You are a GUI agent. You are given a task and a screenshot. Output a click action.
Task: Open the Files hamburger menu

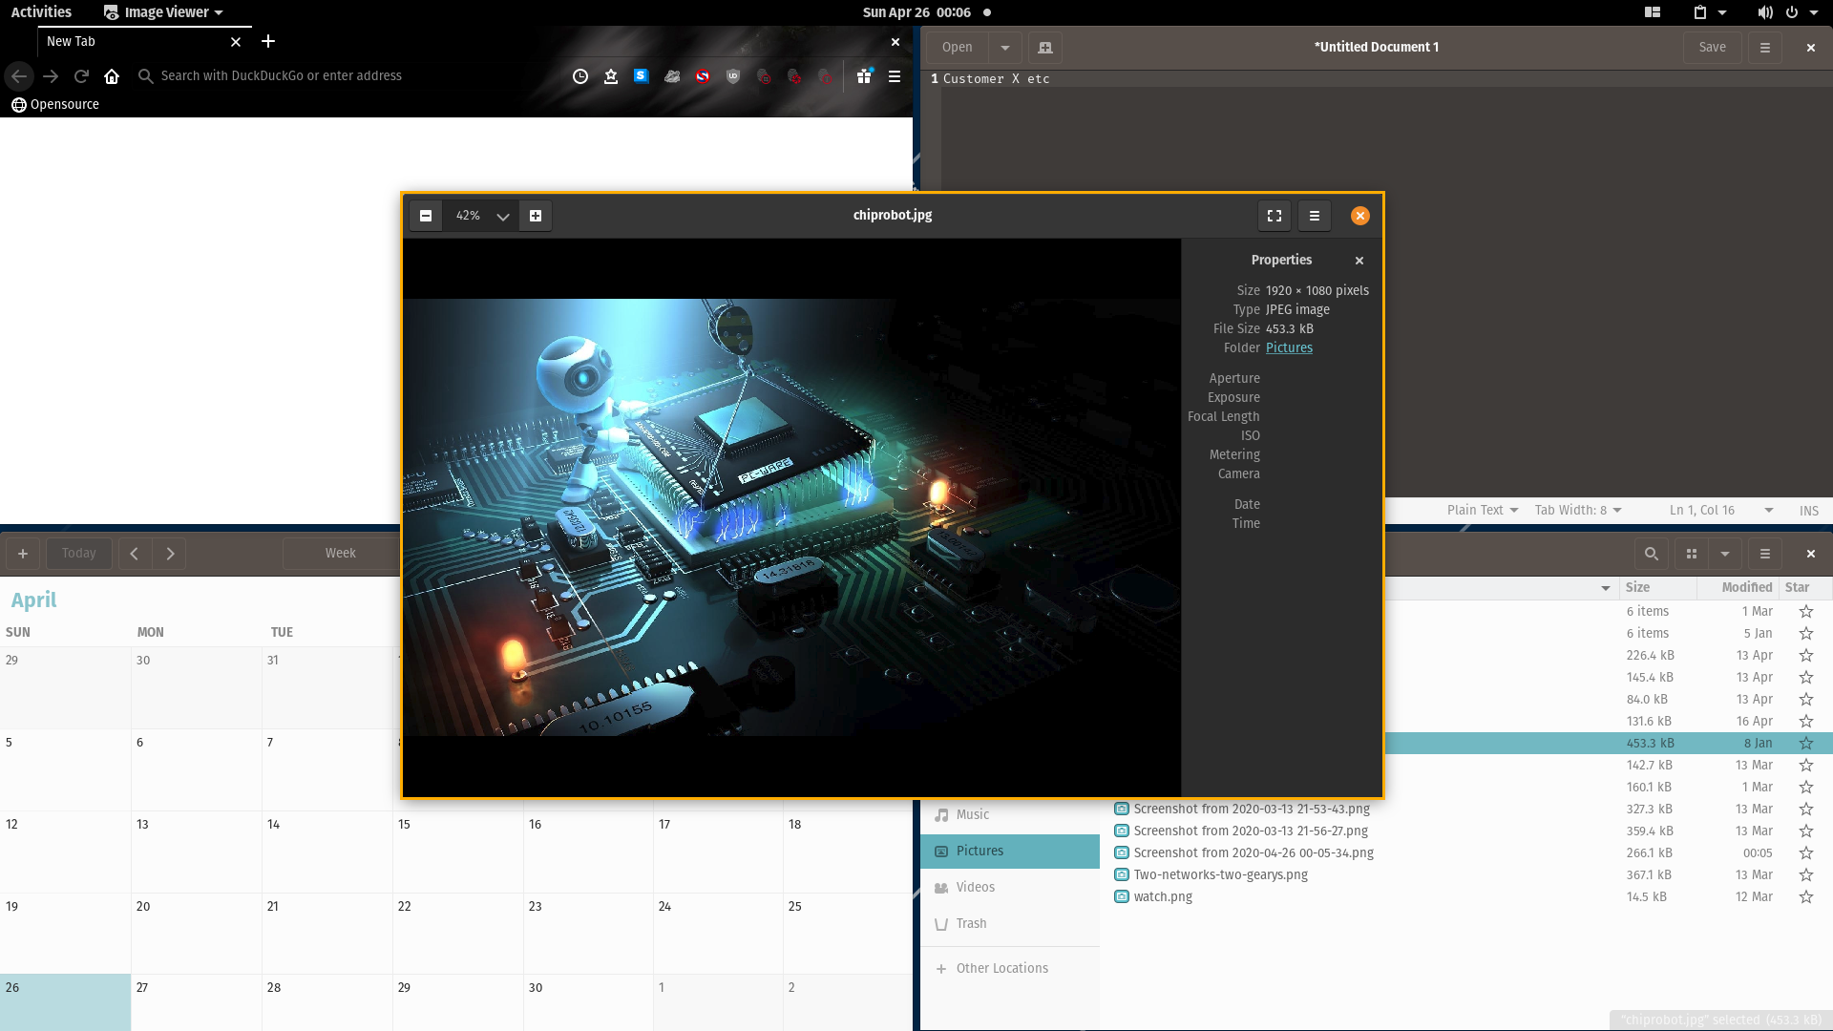1765,554
